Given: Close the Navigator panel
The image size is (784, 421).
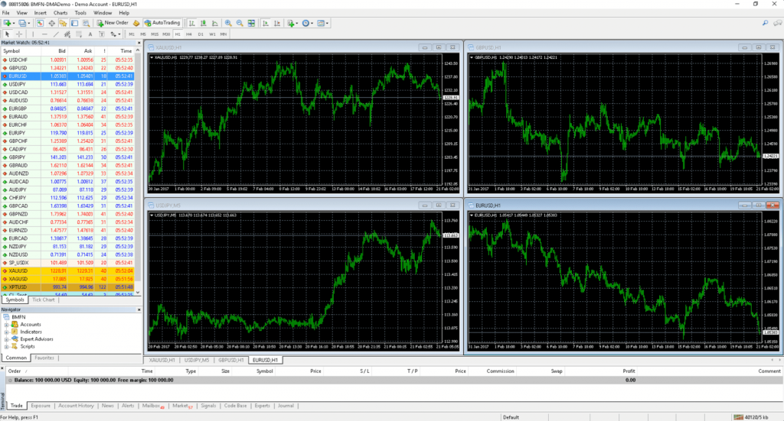Looking at the screenshot, I should (139, 309).
